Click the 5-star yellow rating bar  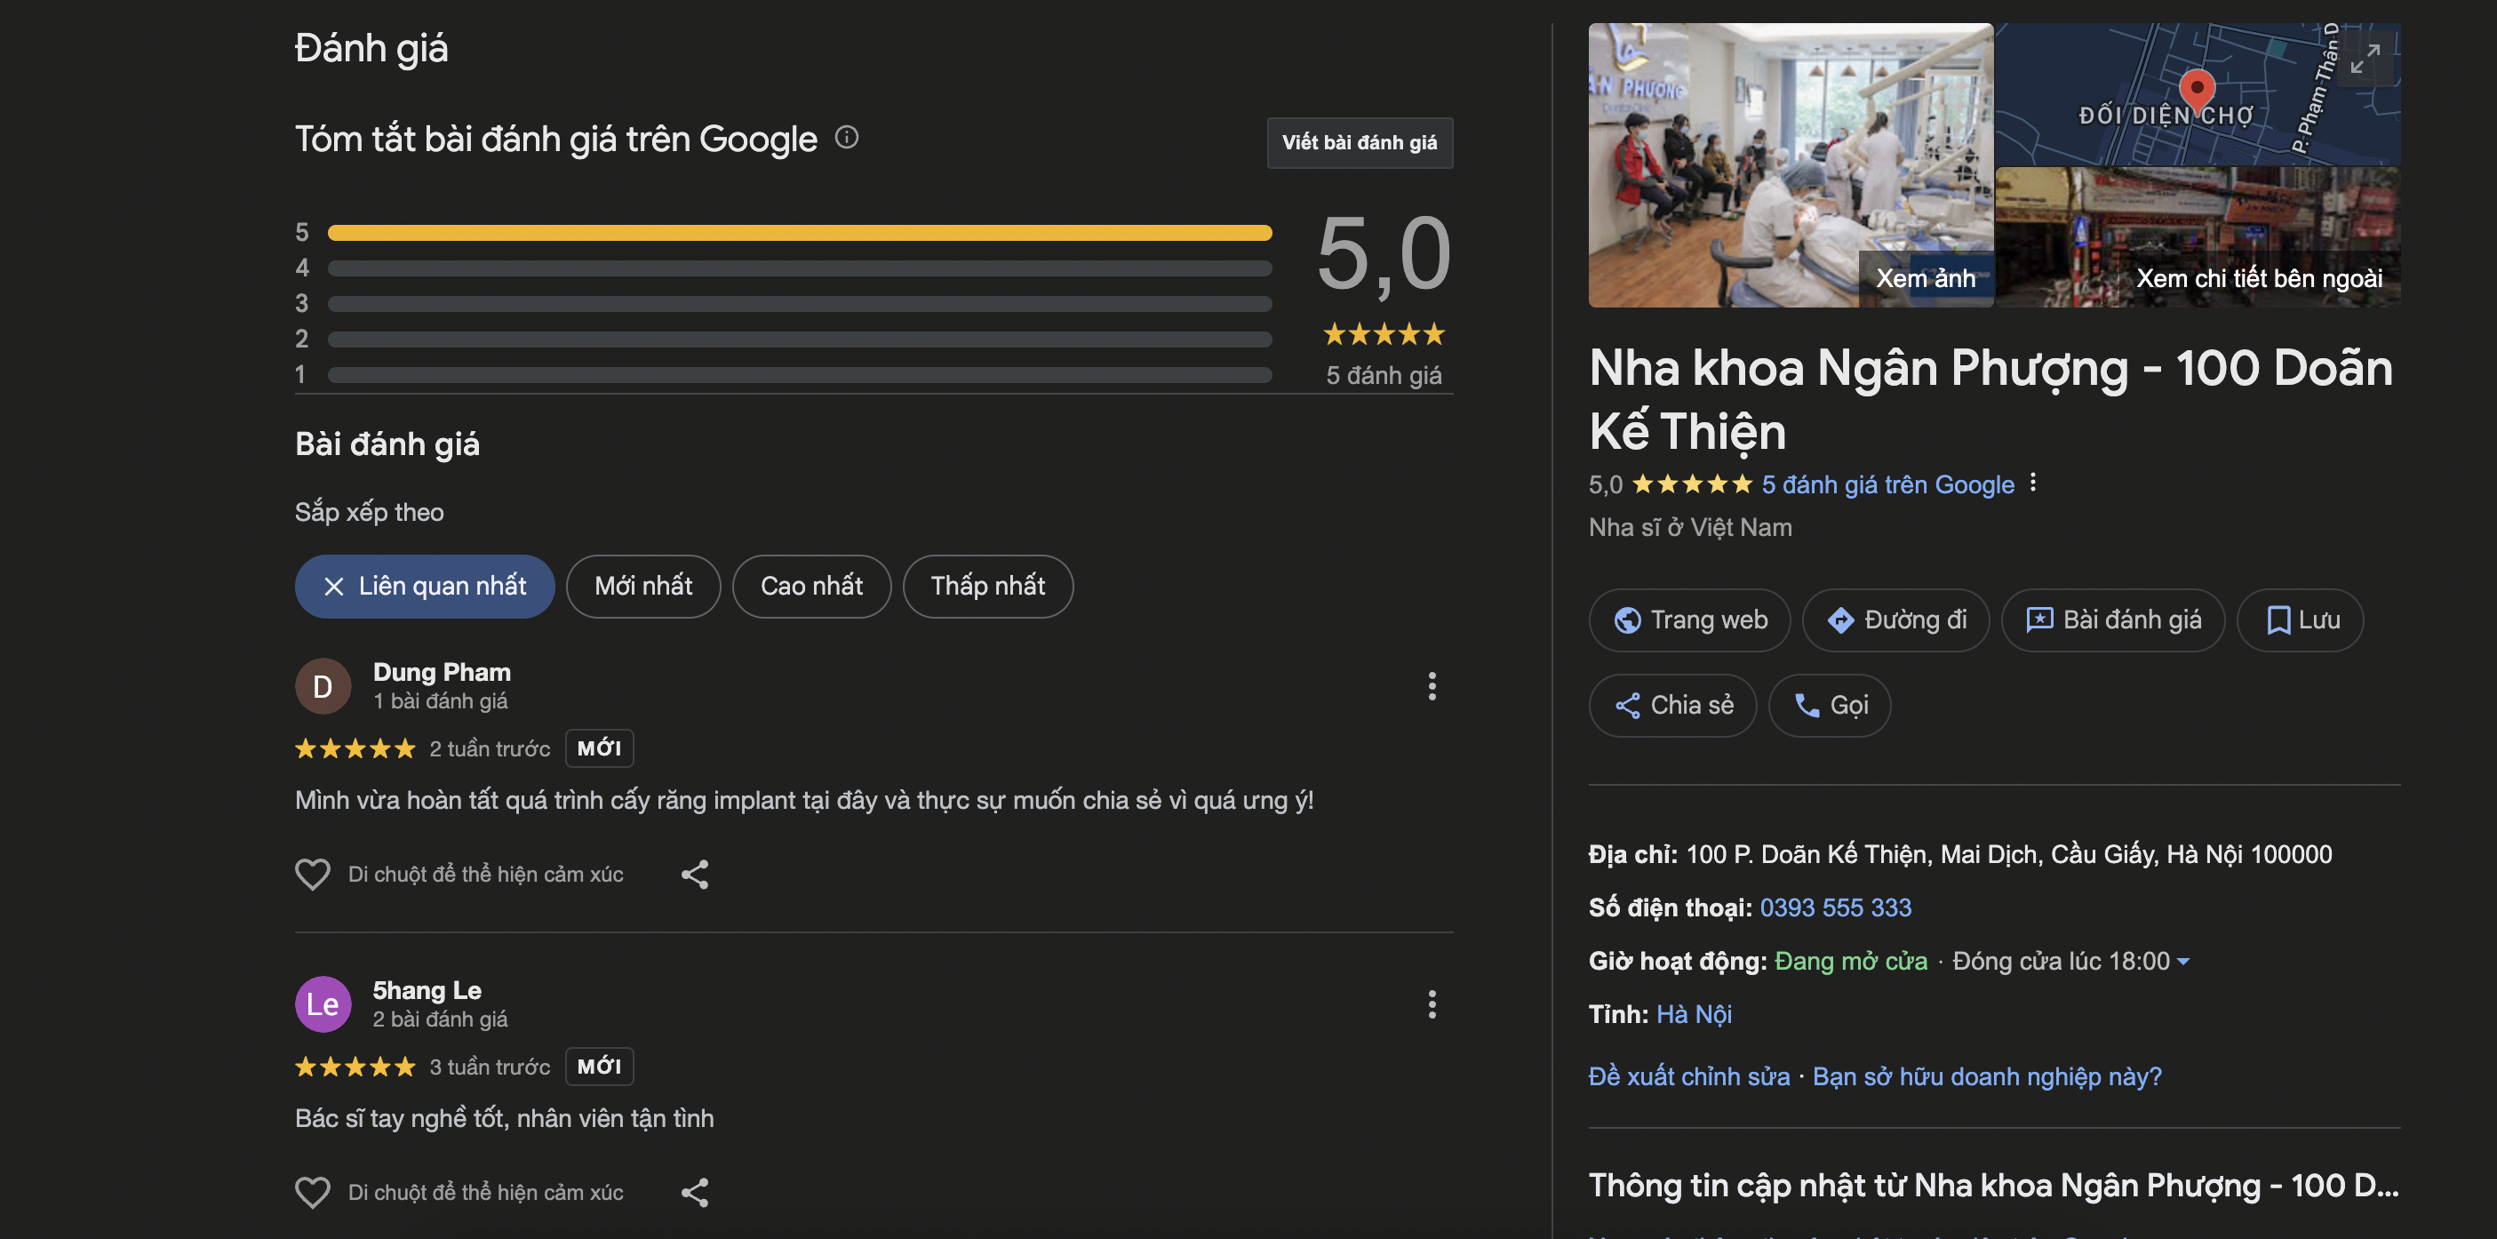pos(799,233)
